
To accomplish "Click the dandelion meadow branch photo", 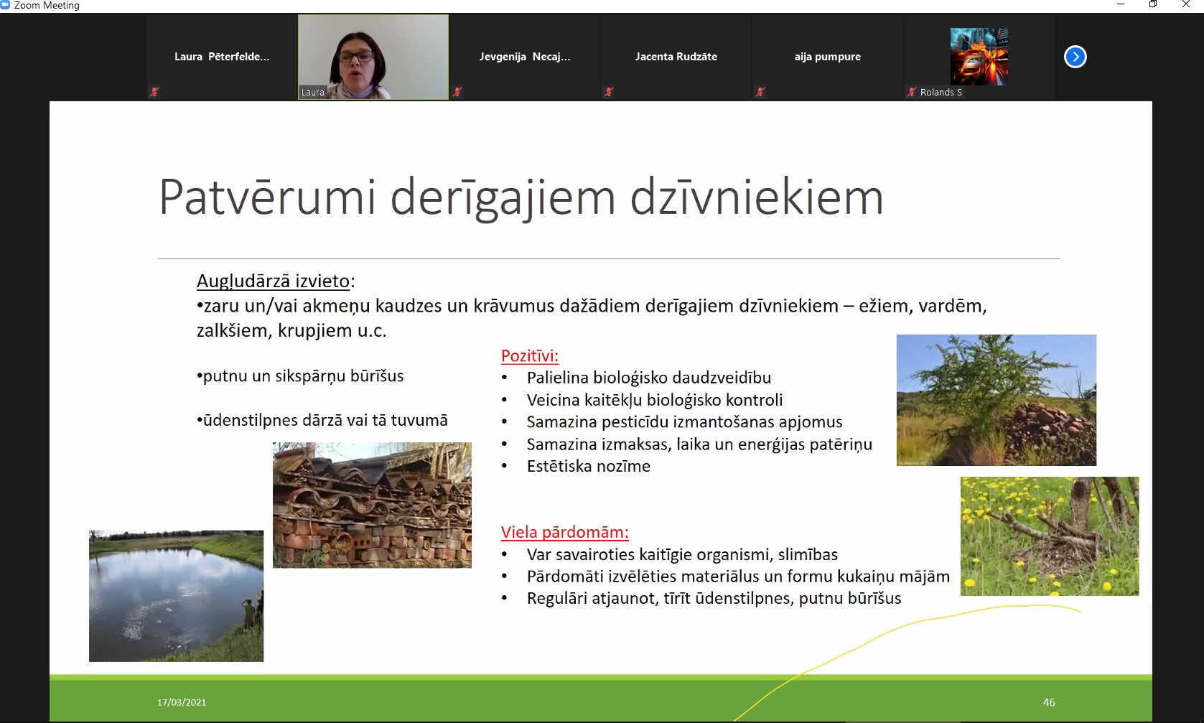I will (1050, 536).
